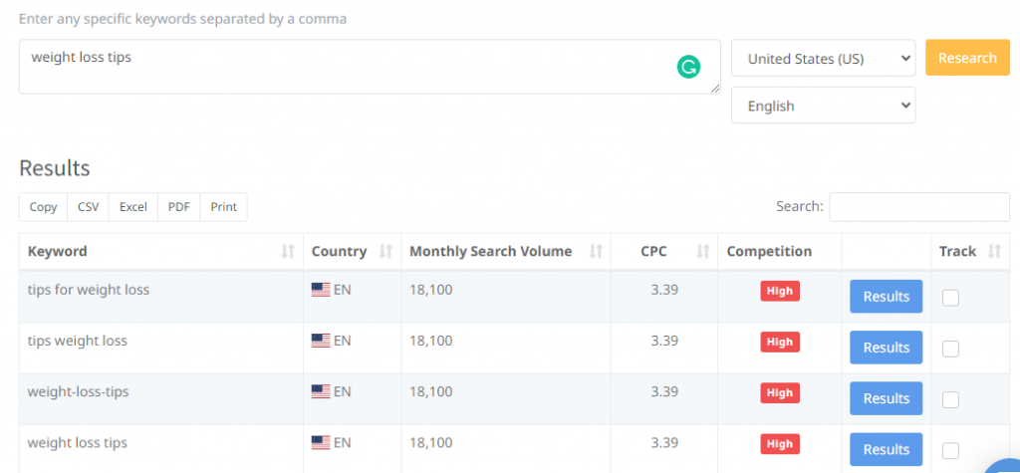
Task: Copy the results table to clipboard
Action: [x=44, y=207]
